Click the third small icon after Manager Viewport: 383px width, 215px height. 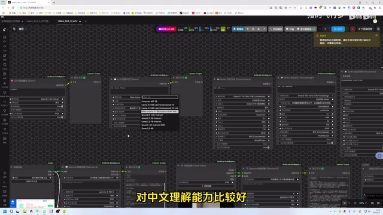[259, 29]
